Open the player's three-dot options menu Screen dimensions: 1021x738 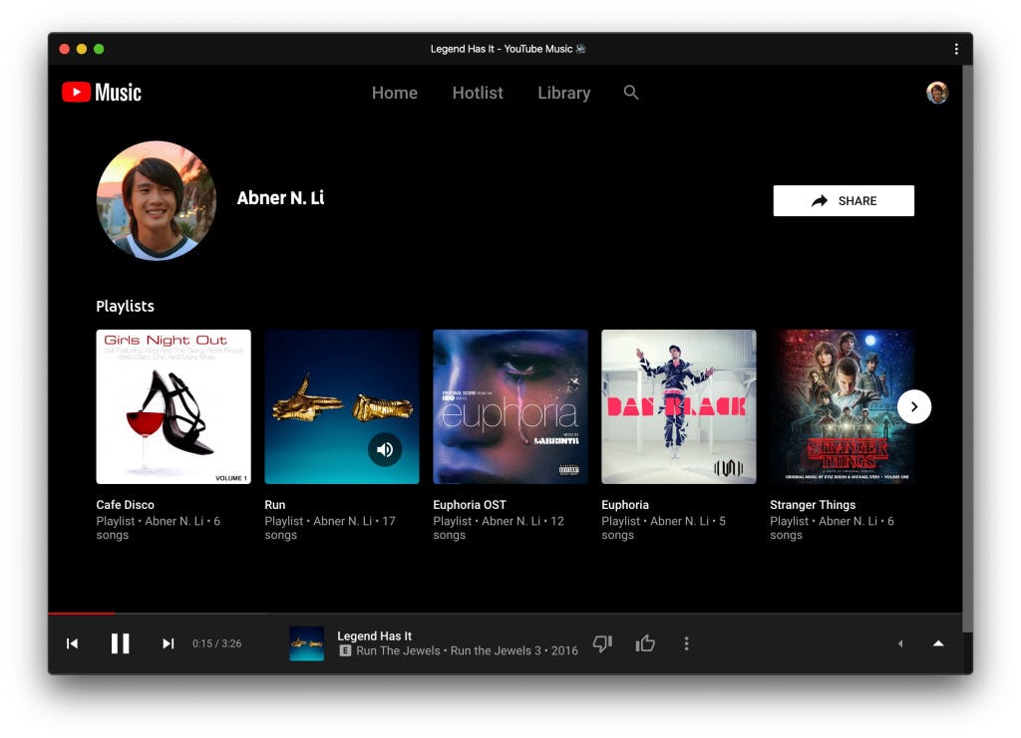tap(687, 643)
